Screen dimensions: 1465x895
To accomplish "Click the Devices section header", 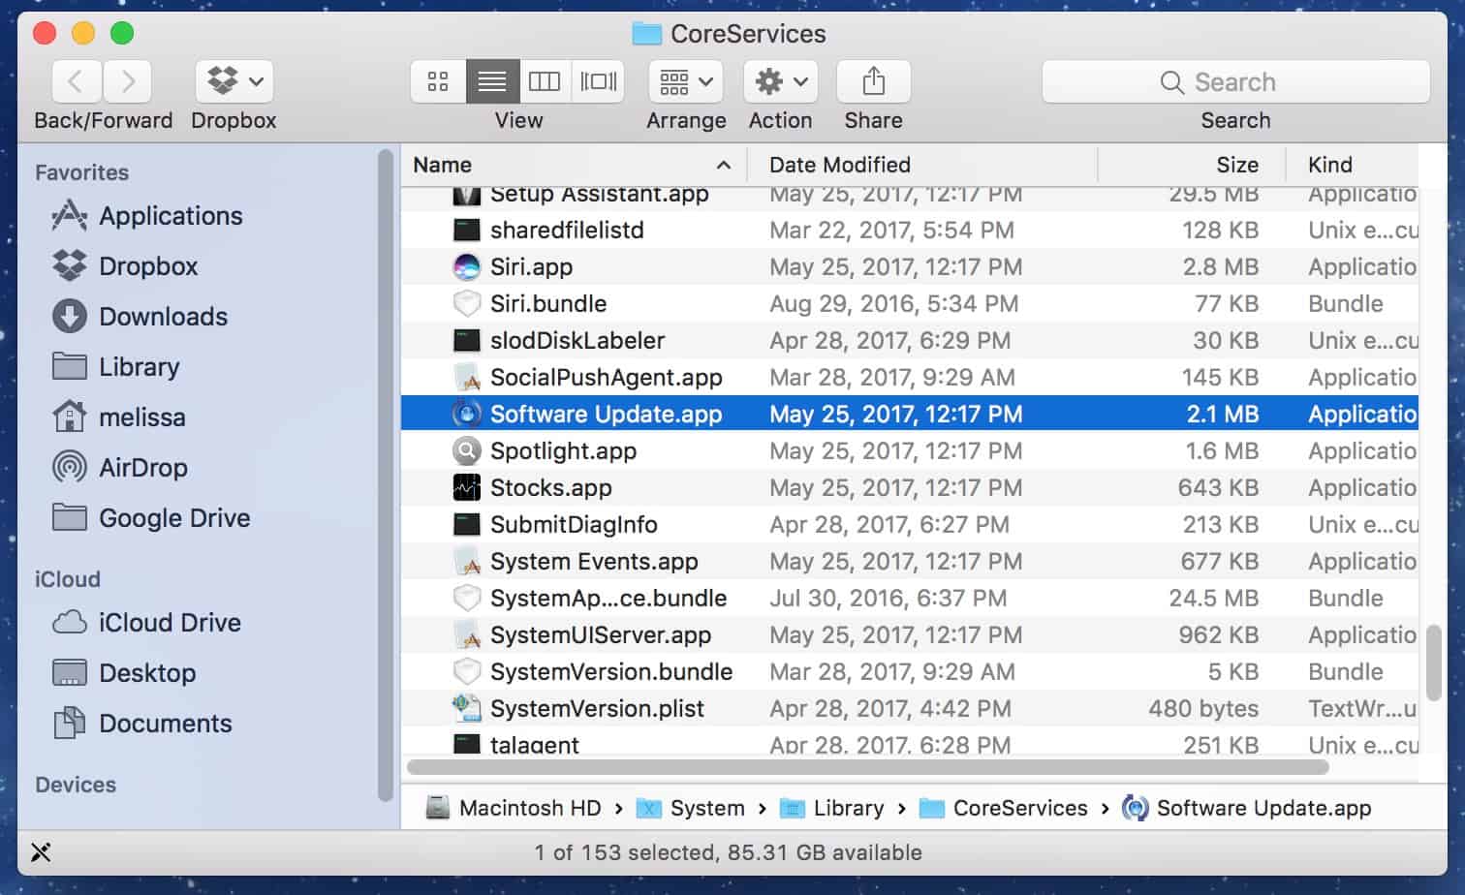I will [76, 785].
